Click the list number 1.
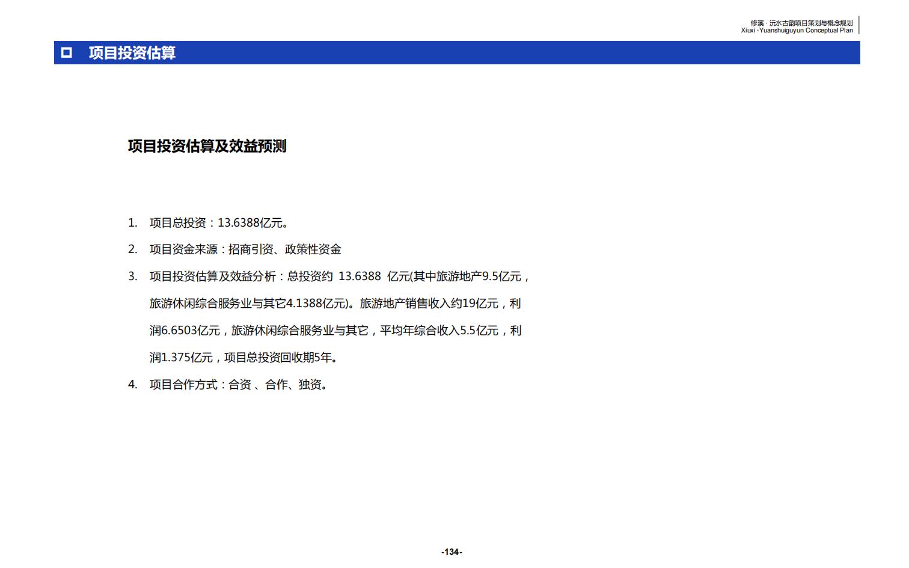 133,223
